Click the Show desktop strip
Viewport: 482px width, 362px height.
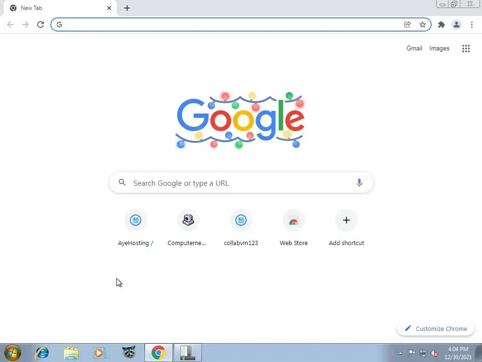pyautogui.click(x=479, y=353)
